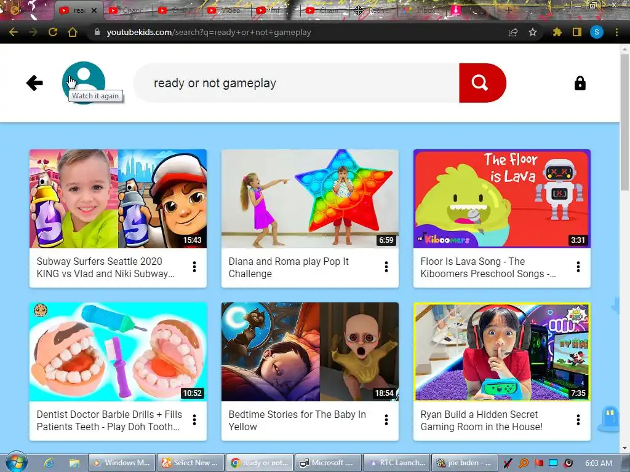Click the browser forward arrow
Viewport: 630px width, 472px height.
click(33, 32)
